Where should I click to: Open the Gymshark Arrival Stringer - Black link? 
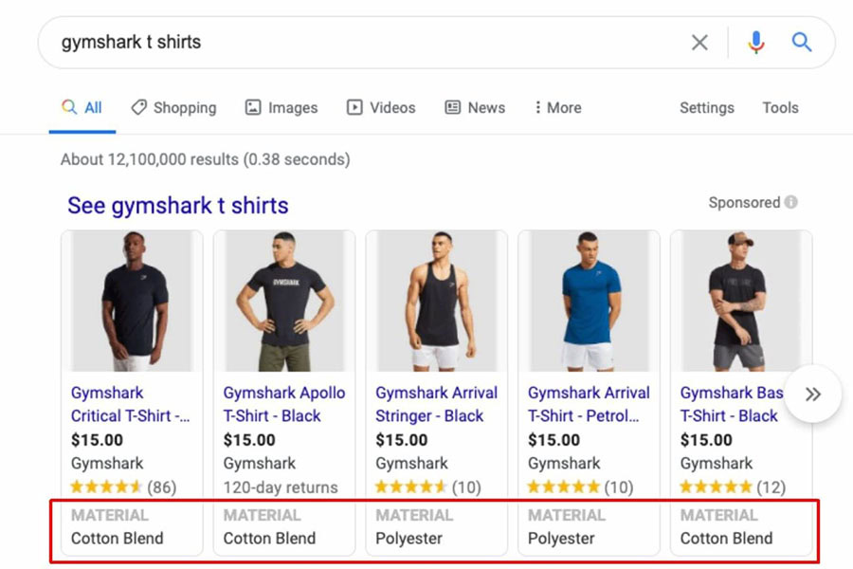(436, 404)
